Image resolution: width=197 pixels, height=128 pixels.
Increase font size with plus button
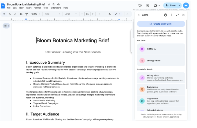pyautogui.click(x=93, y=14)
